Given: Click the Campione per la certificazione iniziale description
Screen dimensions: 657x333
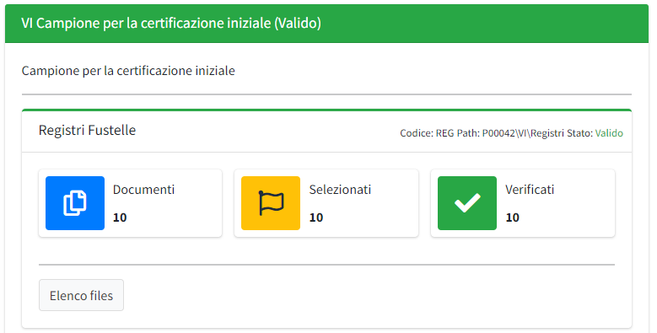Looking at the screenshot, I should 128,70.
